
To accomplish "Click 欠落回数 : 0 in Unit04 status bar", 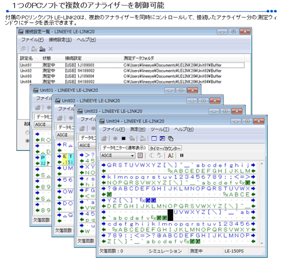I will pyautogui.click(x=111, y=251).
